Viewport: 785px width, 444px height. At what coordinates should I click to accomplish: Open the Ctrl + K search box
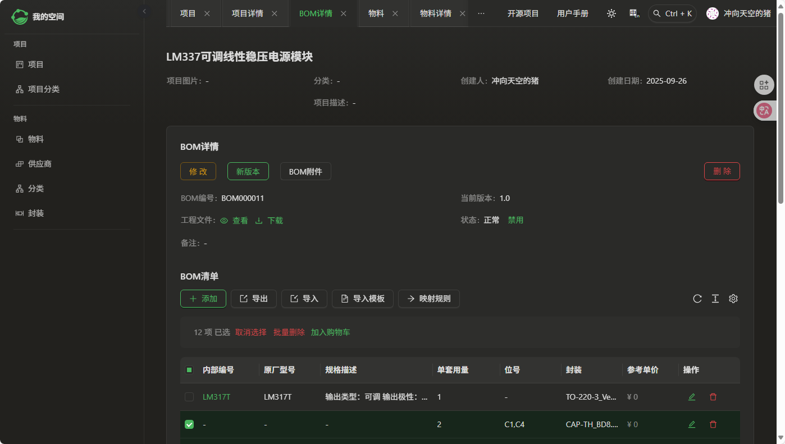(672, 13)
